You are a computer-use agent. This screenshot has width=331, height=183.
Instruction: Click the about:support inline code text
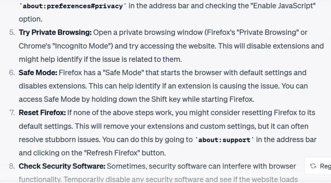tap(224, 140)
